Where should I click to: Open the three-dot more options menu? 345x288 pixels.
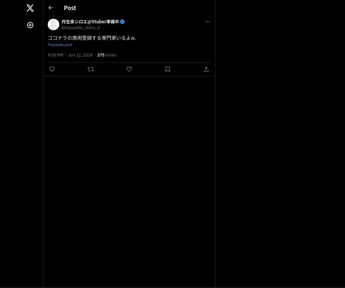pos(208,22)
